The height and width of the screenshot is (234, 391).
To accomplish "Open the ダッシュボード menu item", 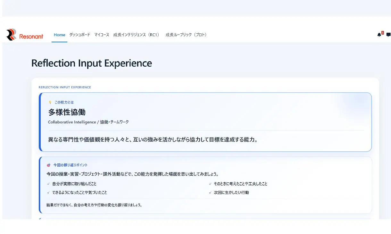I will 80,35.
